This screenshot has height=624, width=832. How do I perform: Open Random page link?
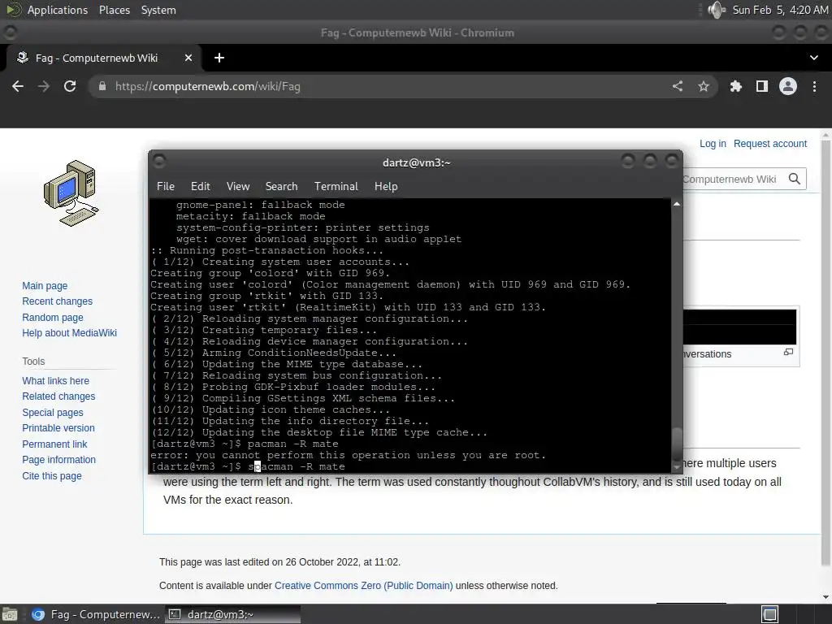[53, 318]
